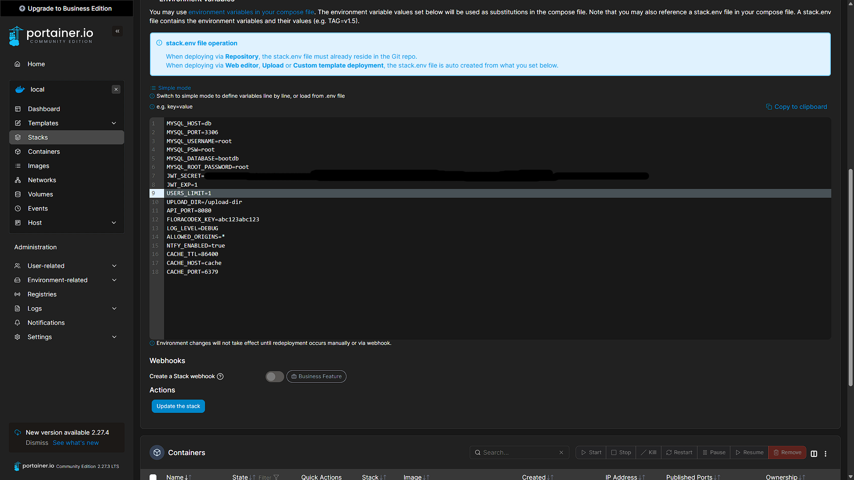
Task: Click the webhook help question-mark icon
Action: (x=220, y=376)
